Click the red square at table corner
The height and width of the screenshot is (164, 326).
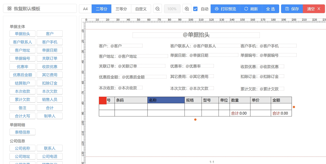pyautogui.click(x=103, y=101)
